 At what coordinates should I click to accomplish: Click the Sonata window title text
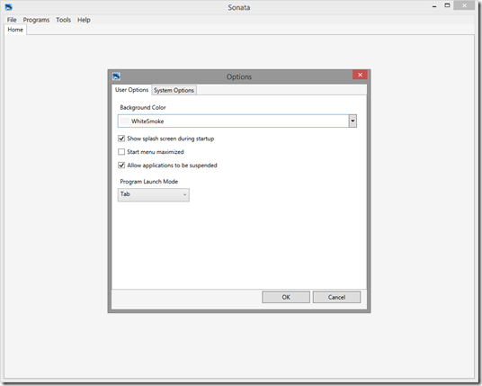[239, 7]
